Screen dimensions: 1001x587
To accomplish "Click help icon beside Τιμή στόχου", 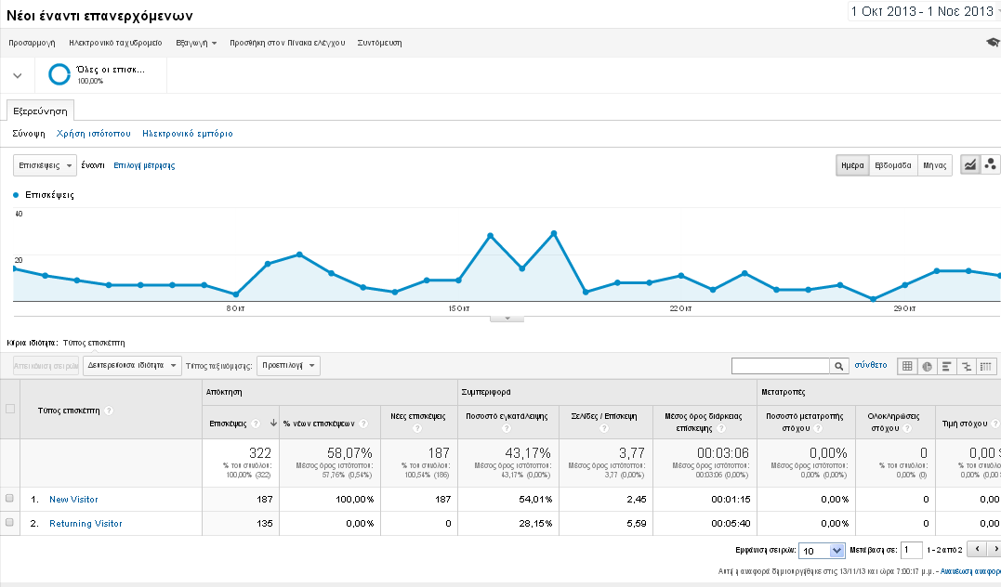I will tap(995, 423).
